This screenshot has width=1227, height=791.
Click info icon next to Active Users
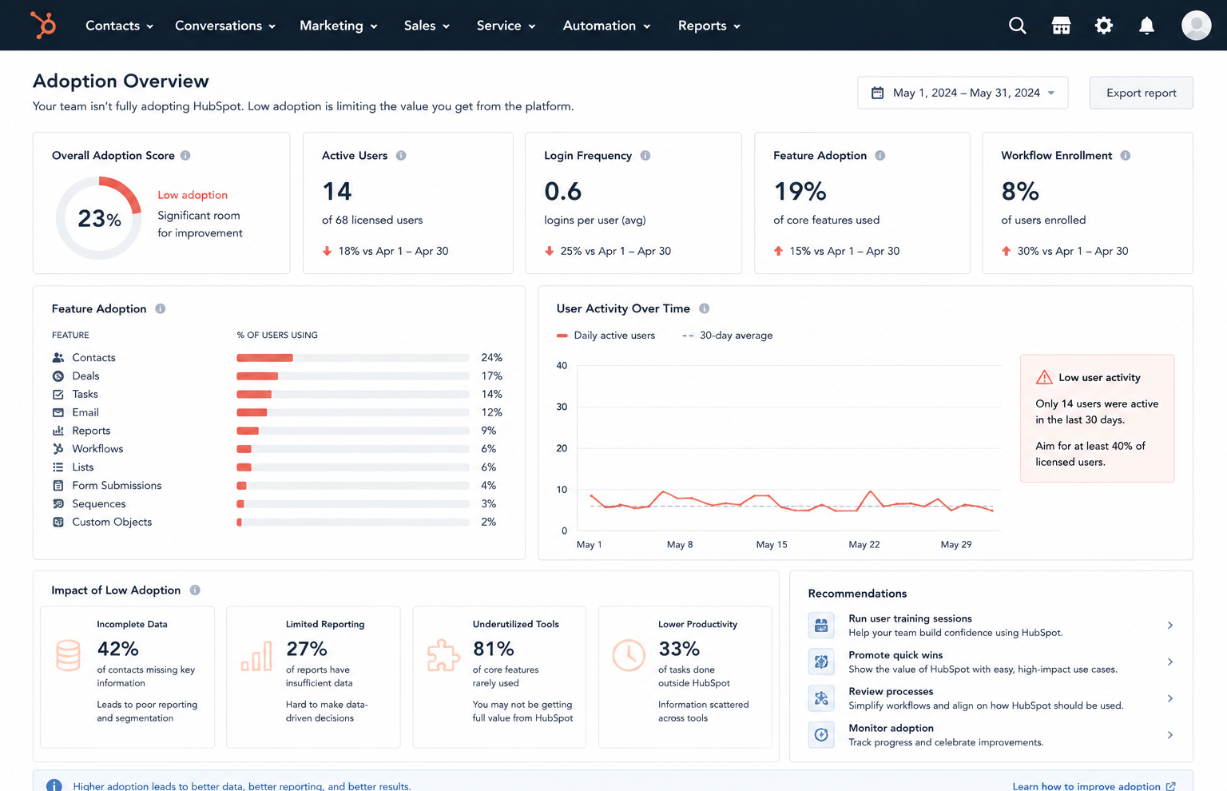401,156
